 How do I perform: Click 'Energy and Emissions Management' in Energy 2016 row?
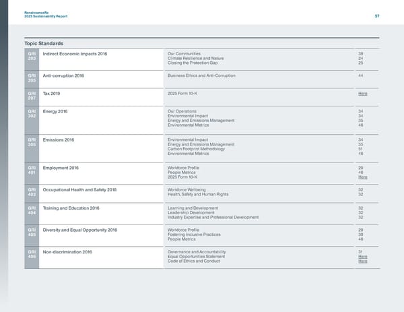201,121
